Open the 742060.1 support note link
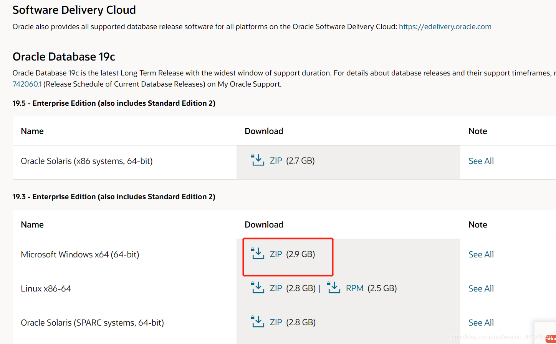556x344 pixels. (x=27, y=84)
